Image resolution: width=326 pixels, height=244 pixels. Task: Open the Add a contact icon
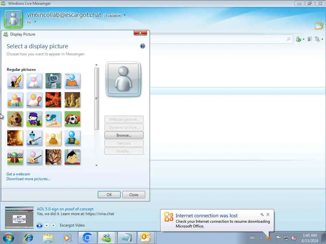299,39
